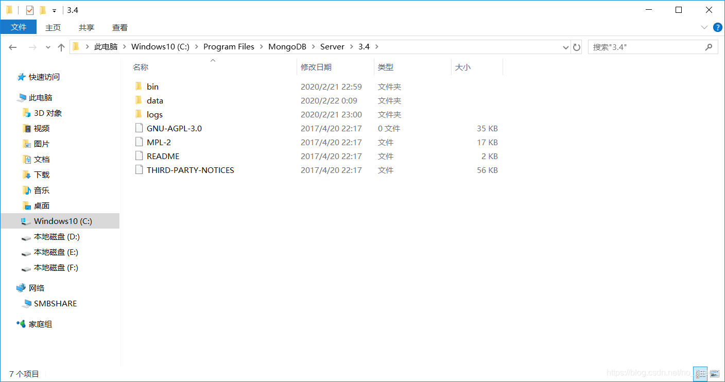The width and height of the screenshot is (725, 382).
Task: Go up one folder level arrow
Action: [61, 47]
